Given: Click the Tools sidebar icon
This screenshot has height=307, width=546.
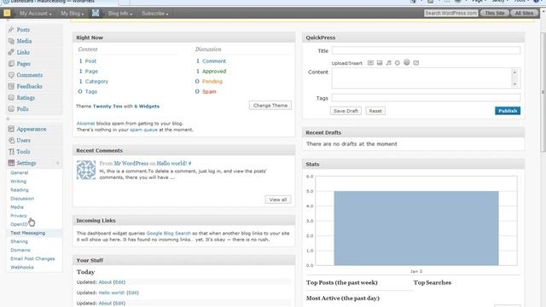Looking at the screenshot, I should [11, 152].
